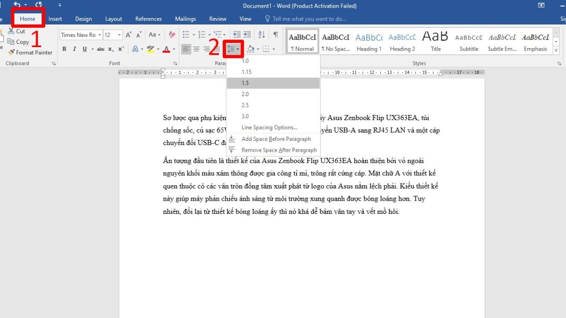The width and height of the screenshot is (566, 318).
Task: Decrease paragraph indent
Action: [237, 35]
